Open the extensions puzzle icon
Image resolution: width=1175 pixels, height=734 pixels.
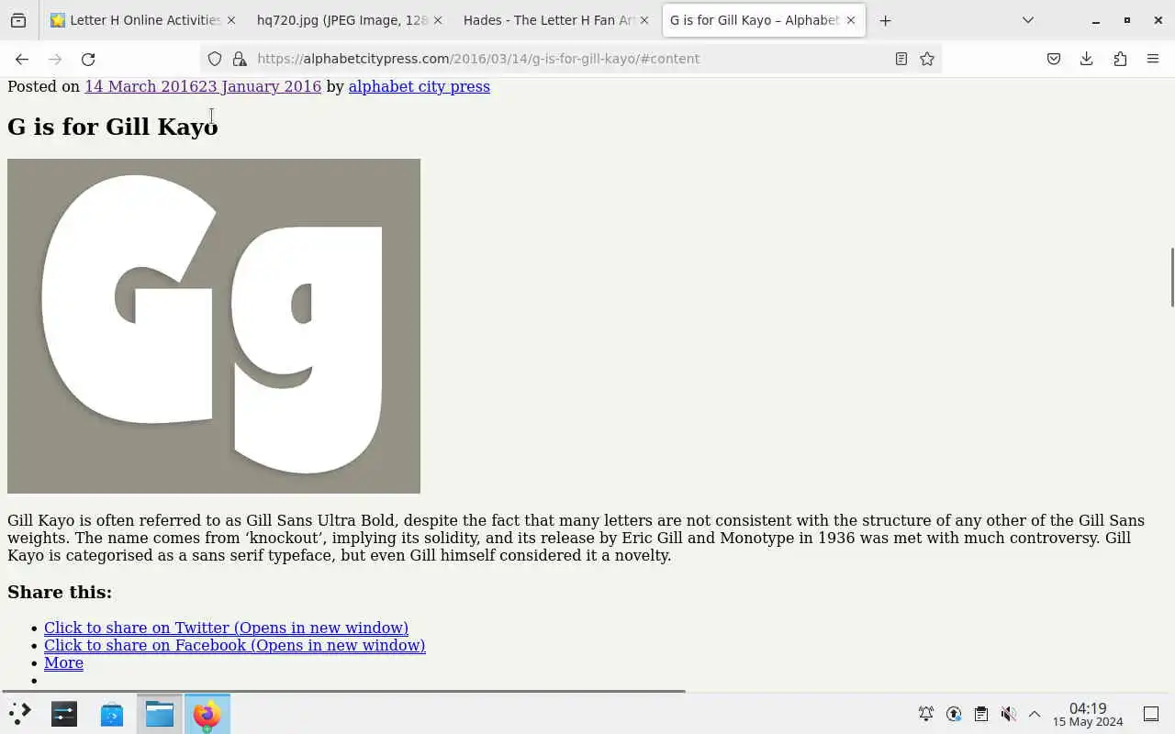(1120, 59)
